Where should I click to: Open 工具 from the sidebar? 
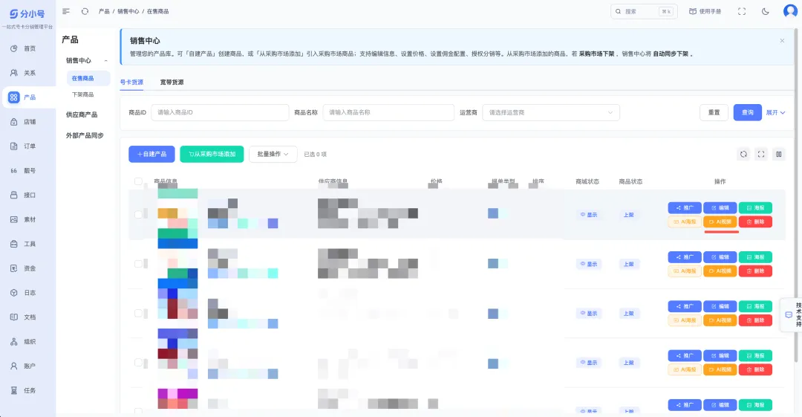click(28, 244)
